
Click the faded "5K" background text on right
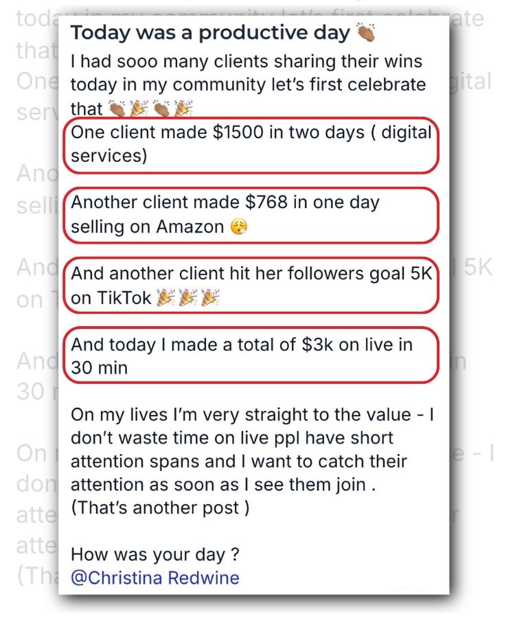click(x=477, y=268)
